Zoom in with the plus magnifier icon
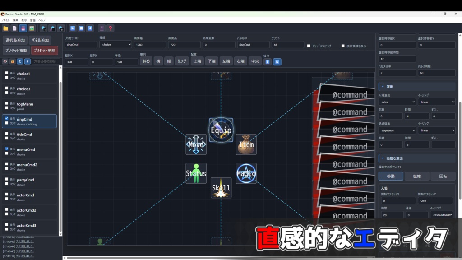This screenshot has width=462, height=260. pos(44,28)
